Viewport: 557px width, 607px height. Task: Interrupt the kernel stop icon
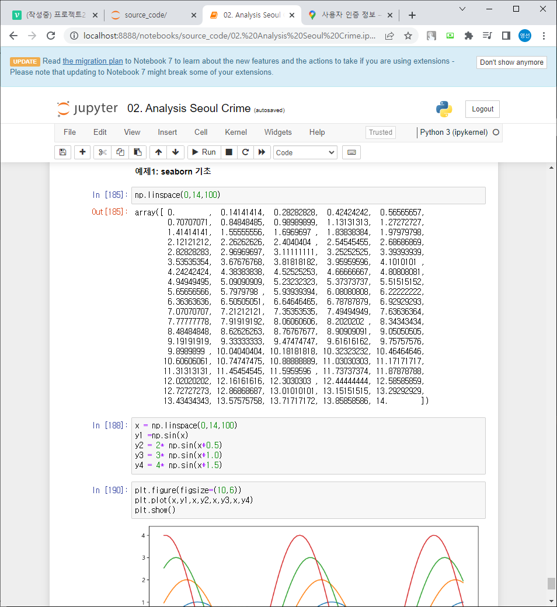[x=229, y=152]
